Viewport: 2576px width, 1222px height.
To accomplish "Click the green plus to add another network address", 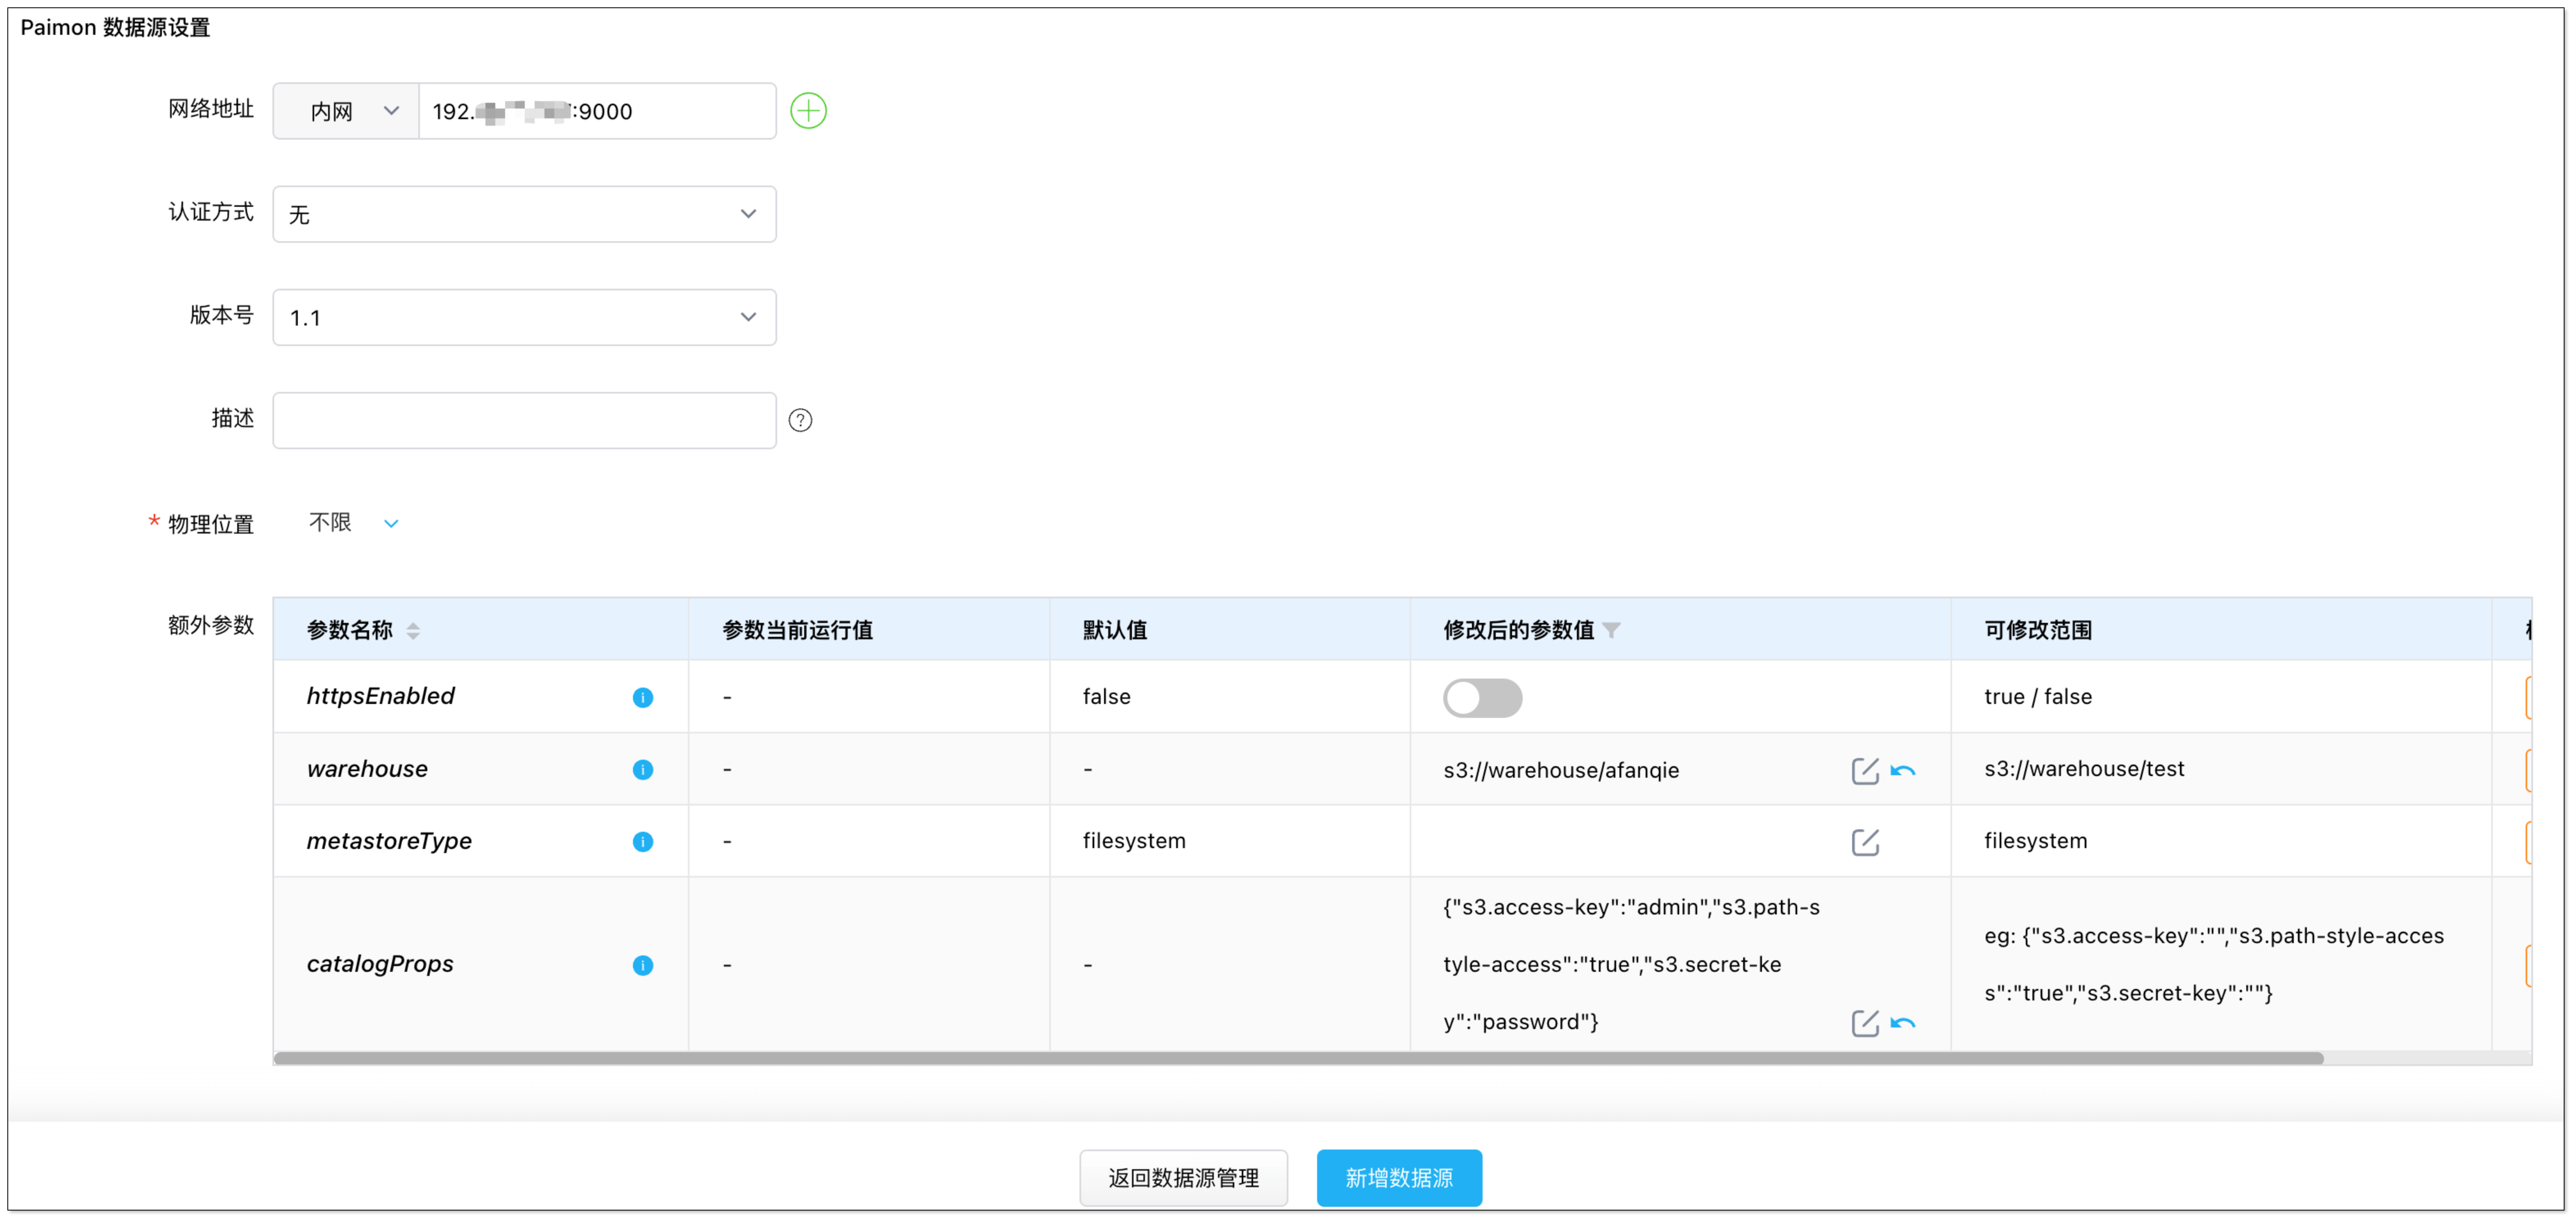I will [808, 110].
